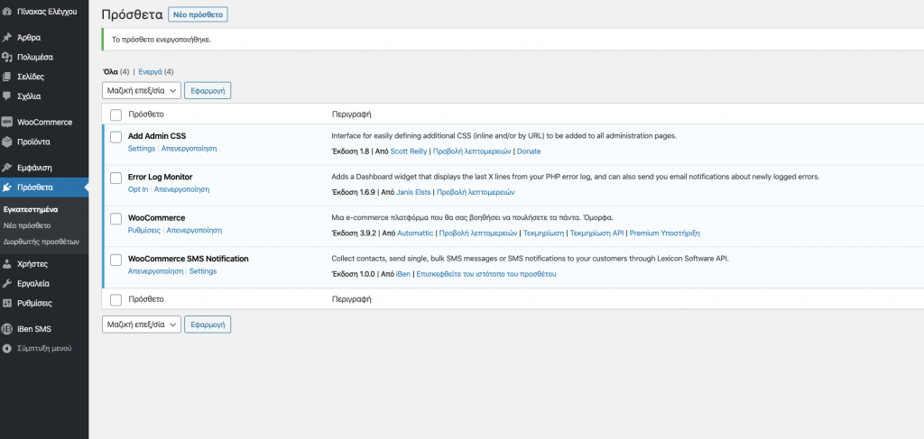Tick the select-all checkbox in table header
The image size is (924, 439).
click(116, 114)
